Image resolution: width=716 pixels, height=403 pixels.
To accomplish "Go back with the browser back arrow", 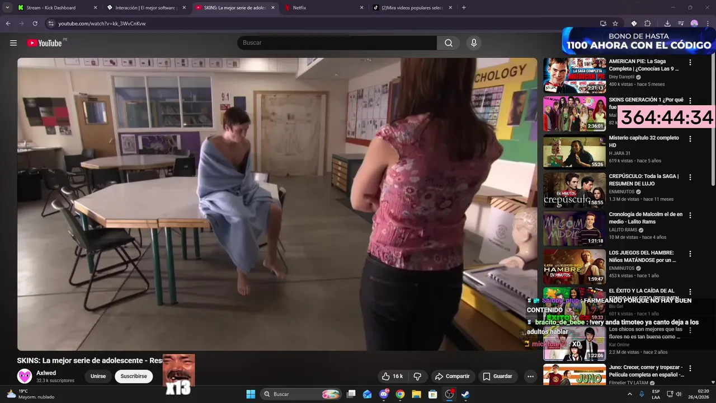I will pyautogui.click(x=8, y=24).
